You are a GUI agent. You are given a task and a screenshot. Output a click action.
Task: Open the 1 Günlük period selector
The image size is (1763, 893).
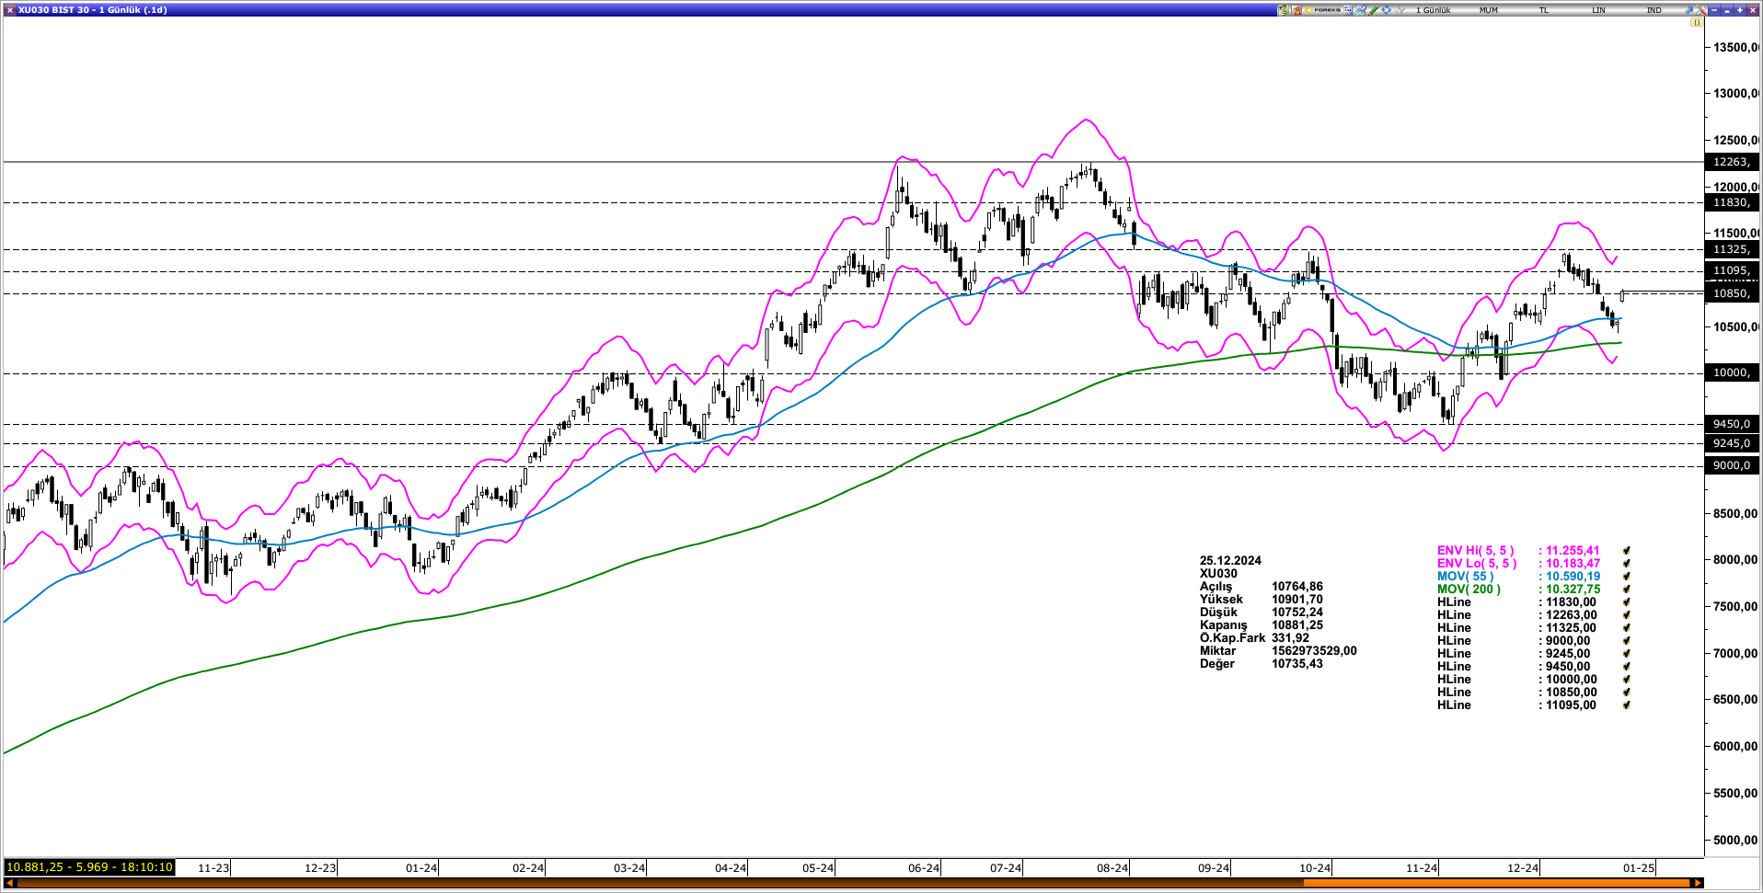(1434, 10)
